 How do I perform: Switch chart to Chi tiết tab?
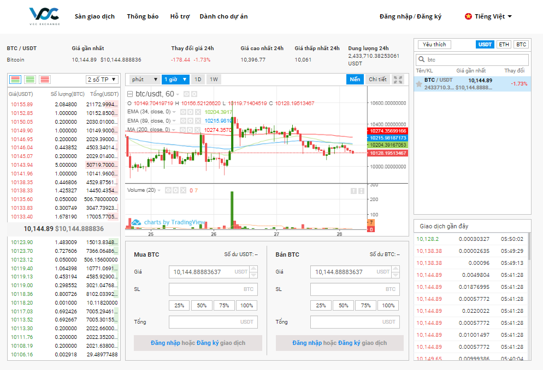coord(377,80)
